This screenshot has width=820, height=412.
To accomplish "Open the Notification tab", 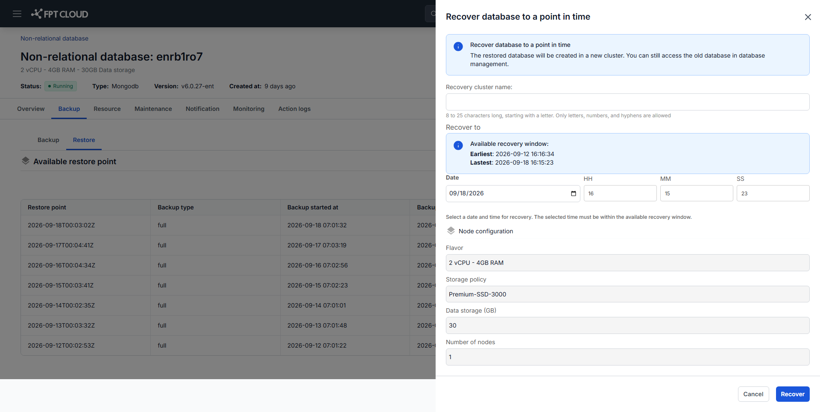I will pyautogui.click(x=202, y=109).
